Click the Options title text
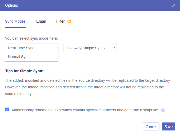 pos(12,5)
